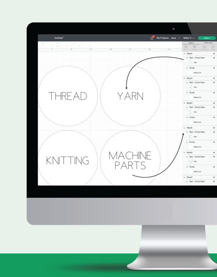Click the Delete trash icon

[x=213, y=47]
